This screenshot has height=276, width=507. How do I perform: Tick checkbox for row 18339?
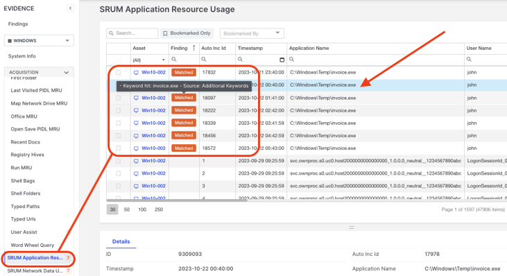pos(119,123)
